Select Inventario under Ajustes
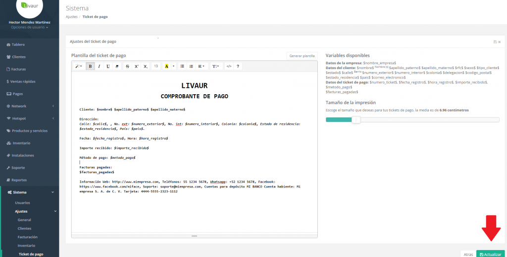507x257 pixels. [x=26, y=245]
